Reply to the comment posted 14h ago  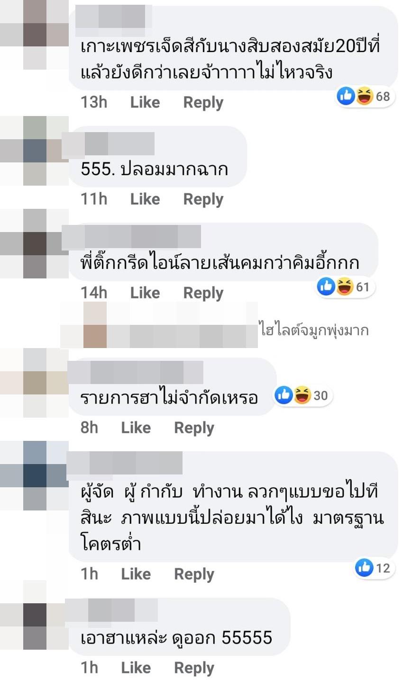[203, 293]
